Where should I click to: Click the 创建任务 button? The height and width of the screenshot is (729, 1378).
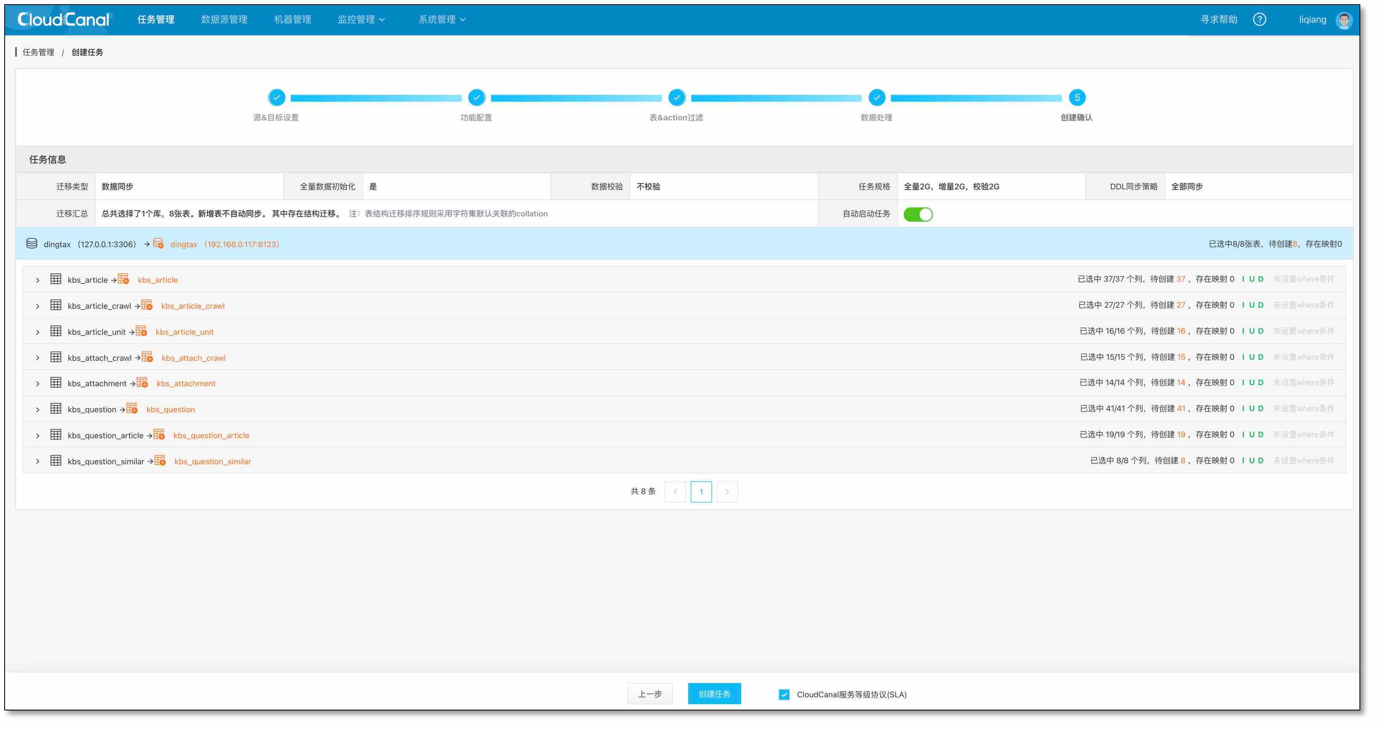(714, 694)
